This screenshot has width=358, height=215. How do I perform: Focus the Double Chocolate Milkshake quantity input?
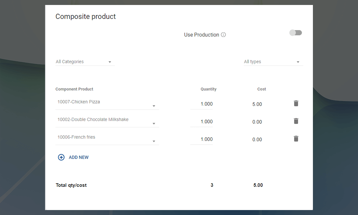[202, 121]
